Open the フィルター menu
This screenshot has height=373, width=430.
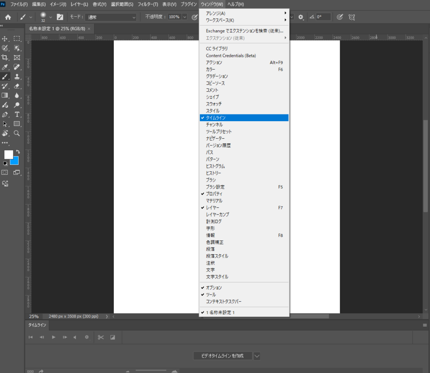point(147,4)
